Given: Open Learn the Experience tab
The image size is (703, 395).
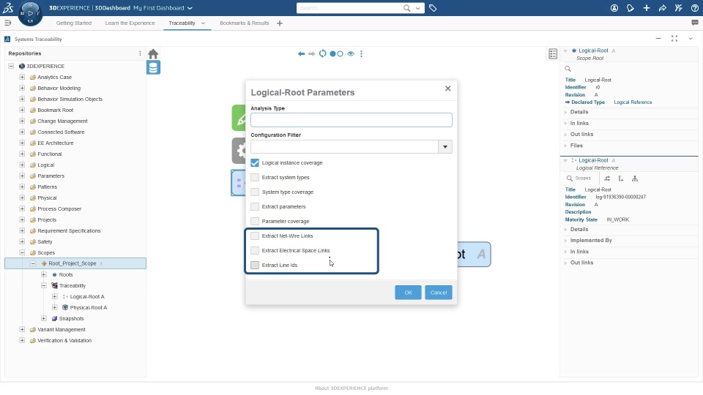Looking at the screenshot, I should point(130,23).
